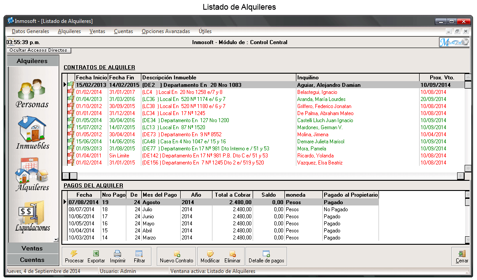Open the Alquileres shortcut icon

[x=32, y=174]
